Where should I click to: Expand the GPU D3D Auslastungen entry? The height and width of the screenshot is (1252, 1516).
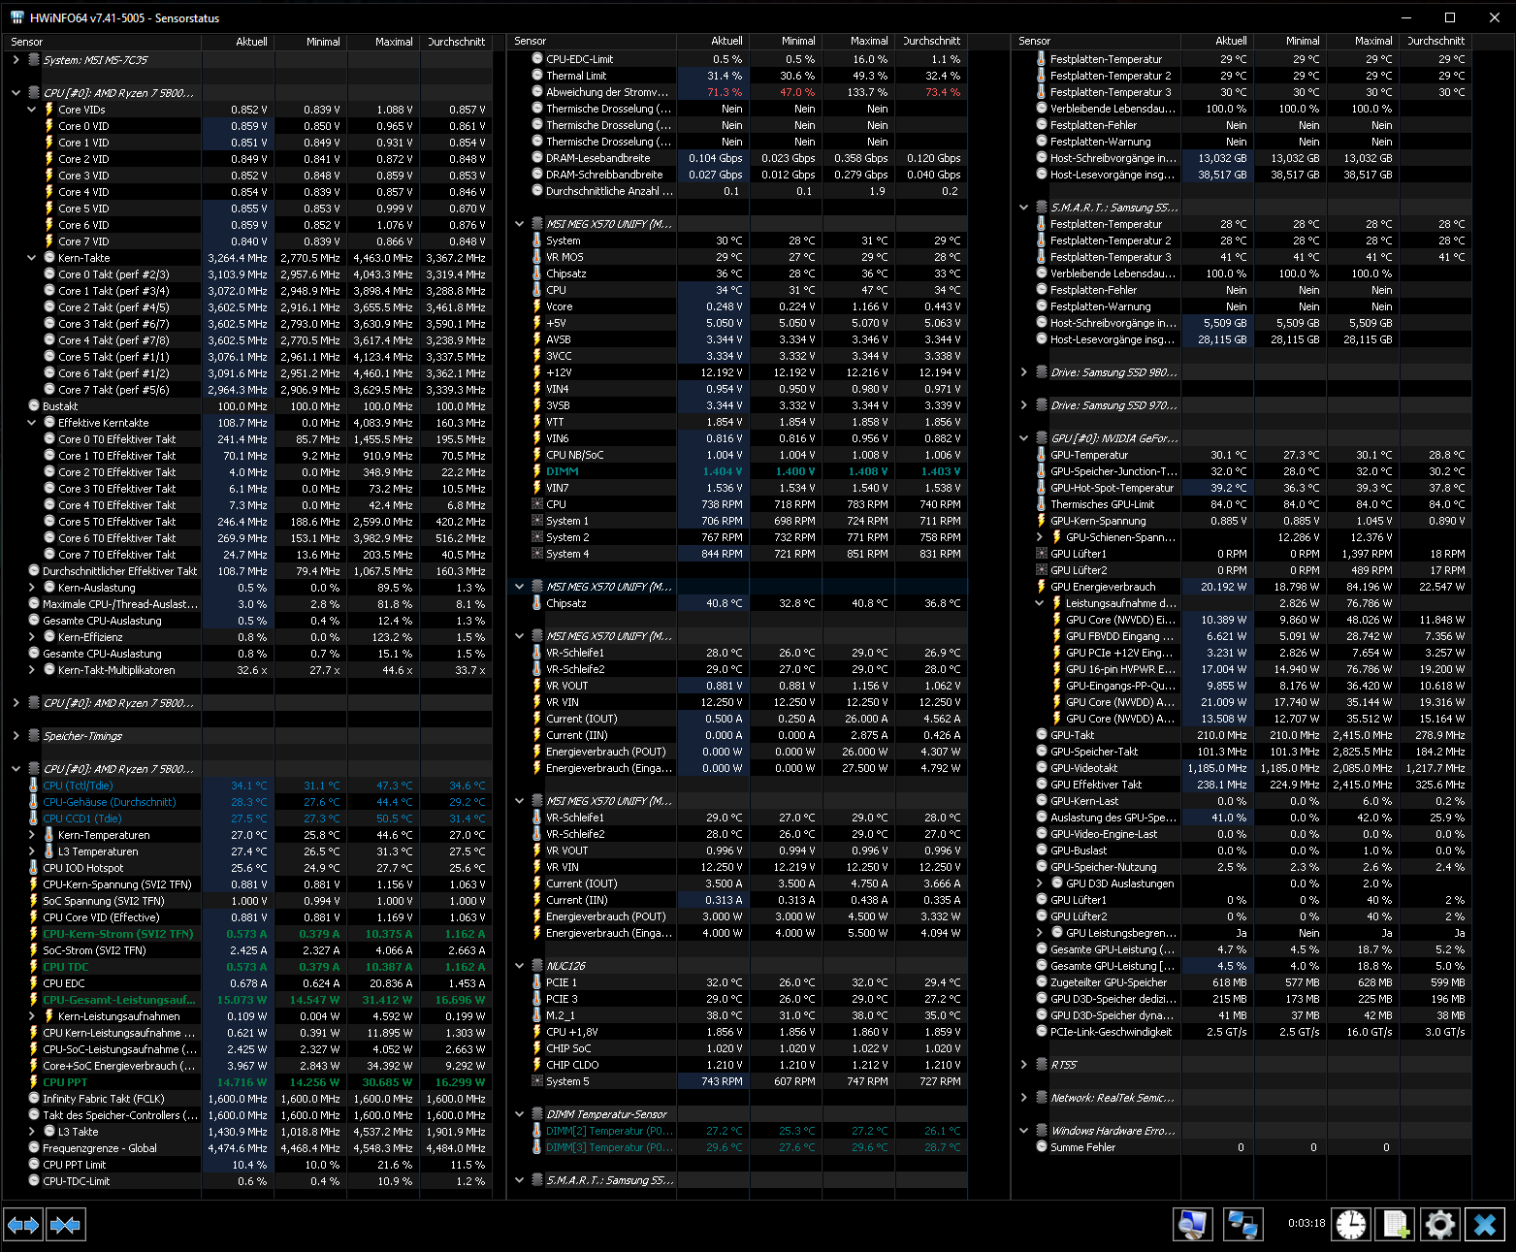coord(1040,883)
